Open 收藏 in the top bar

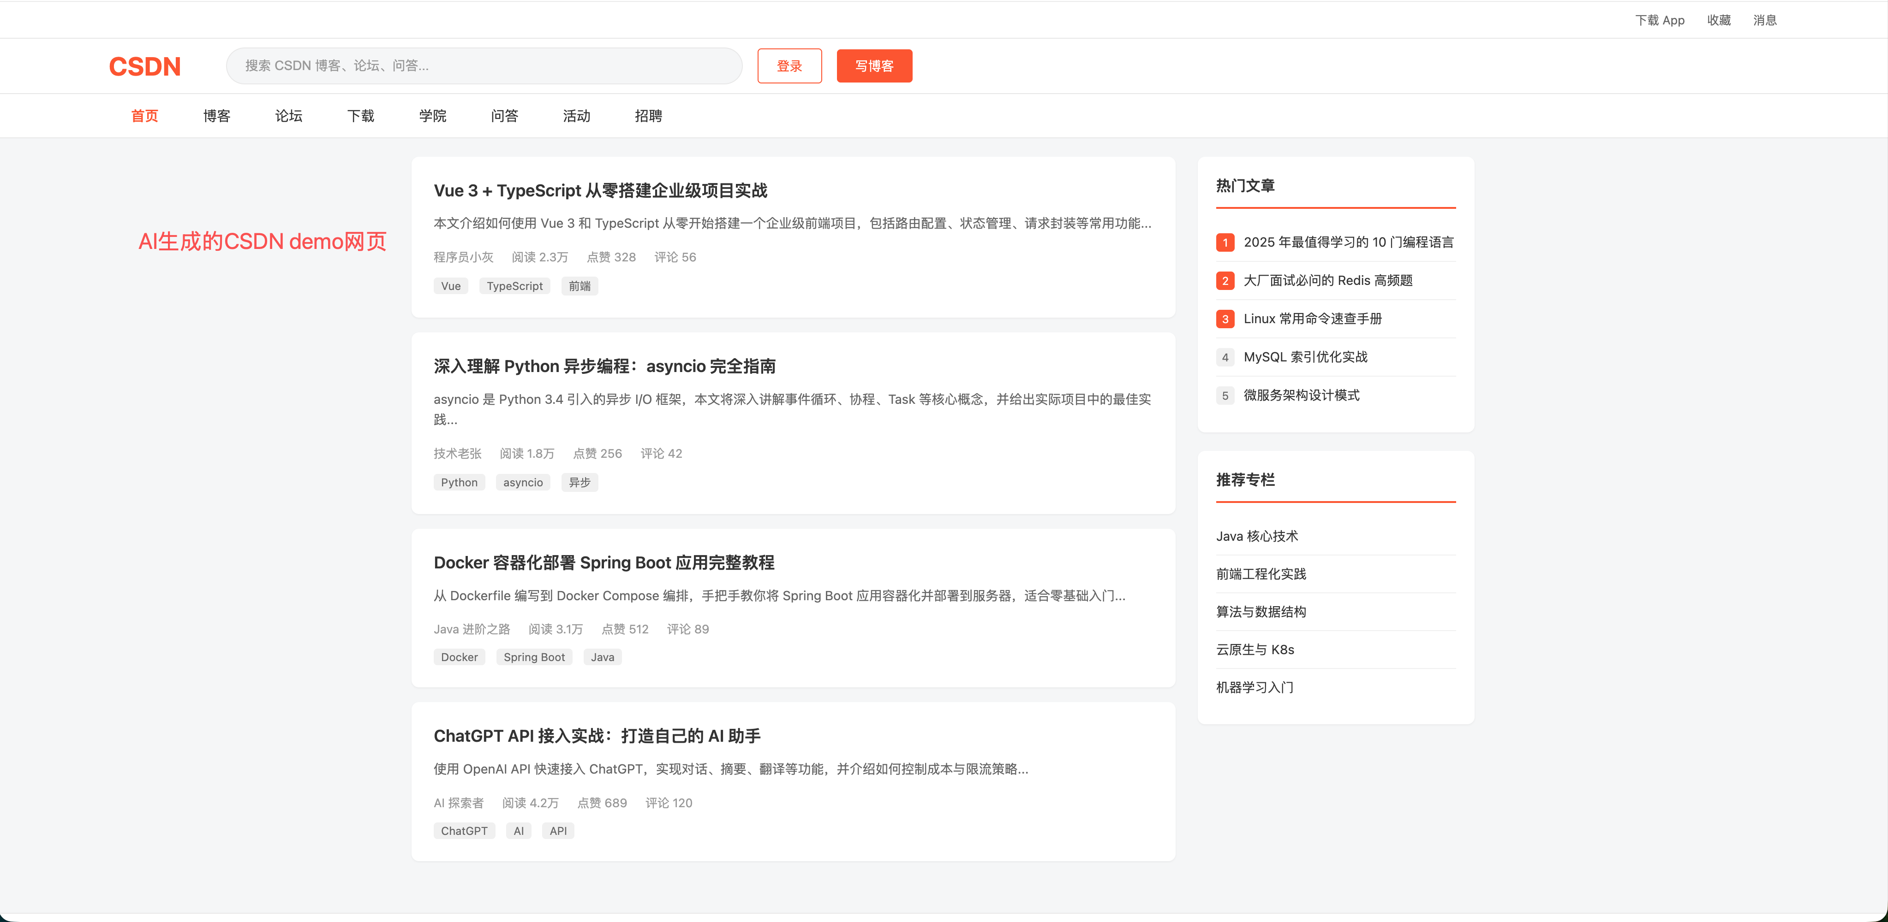coord(1719,20)
